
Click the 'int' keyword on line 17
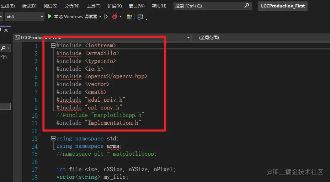click(x=61, y=169)
